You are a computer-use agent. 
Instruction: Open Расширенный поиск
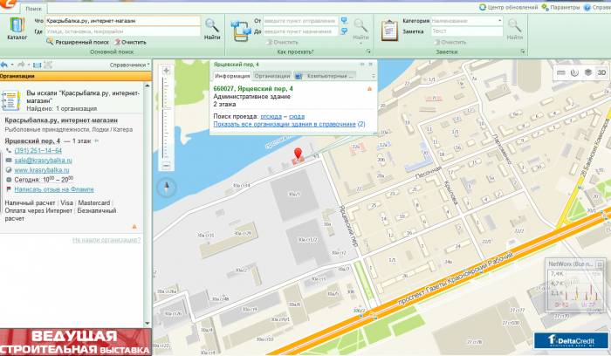[x=78, y=42]
